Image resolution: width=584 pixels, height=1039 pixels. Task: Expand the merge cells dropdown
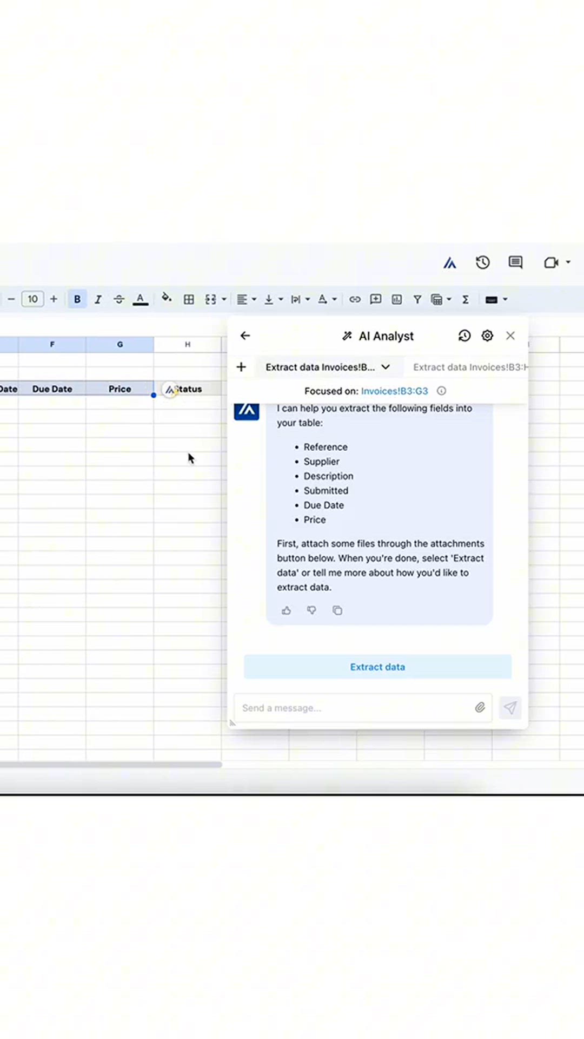pos(224,299)
